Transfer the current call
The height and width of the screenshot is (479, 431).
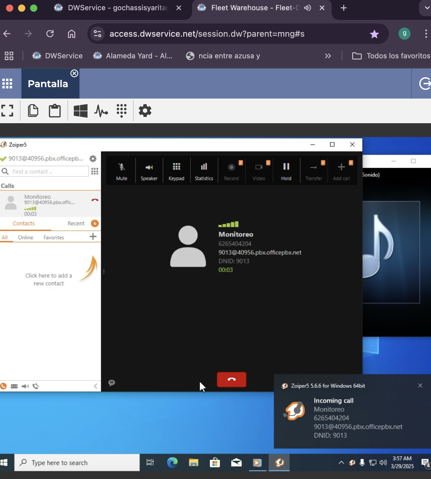click(x=314, y=171)
